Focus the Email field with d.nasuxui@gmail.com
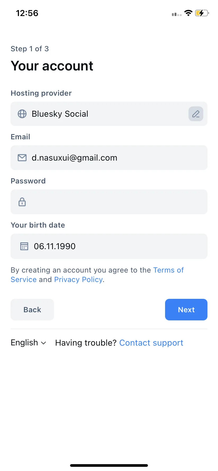218x471 pixels. point(109,158)
